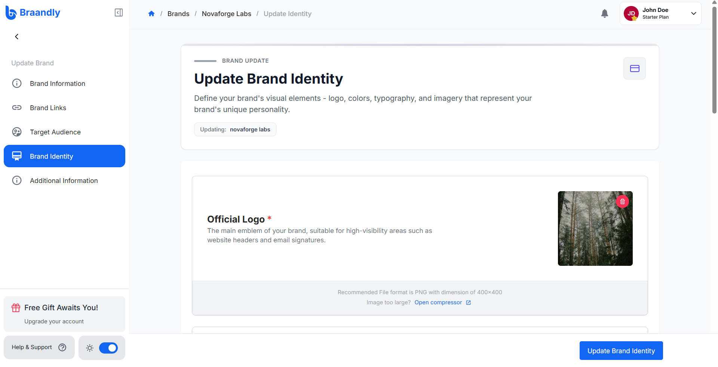Expand the John Doe account dropdown

click(x=694, y=13)
